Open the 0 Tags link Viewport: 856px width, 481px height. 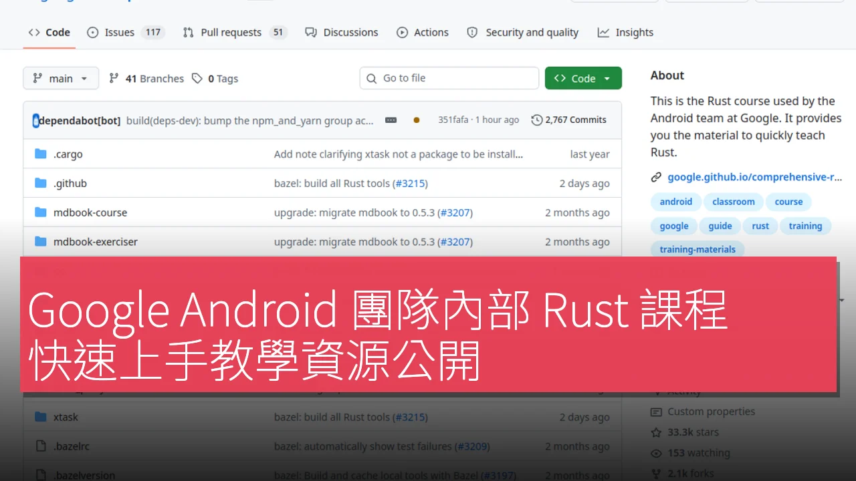(215, 79)
